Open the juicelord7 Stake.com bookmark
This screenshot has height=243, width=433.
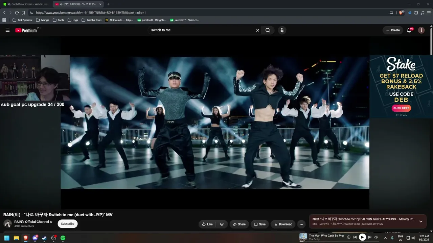(184, 20)
